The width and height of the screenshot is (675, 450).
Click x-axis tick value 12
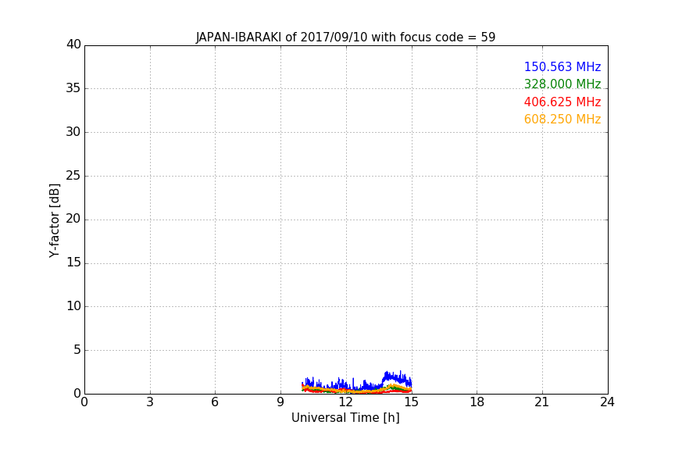pyautogui.click(x=345, y=402)
